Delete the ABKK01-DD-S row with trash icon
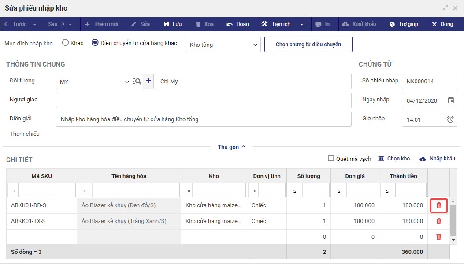 coord(438,205)
